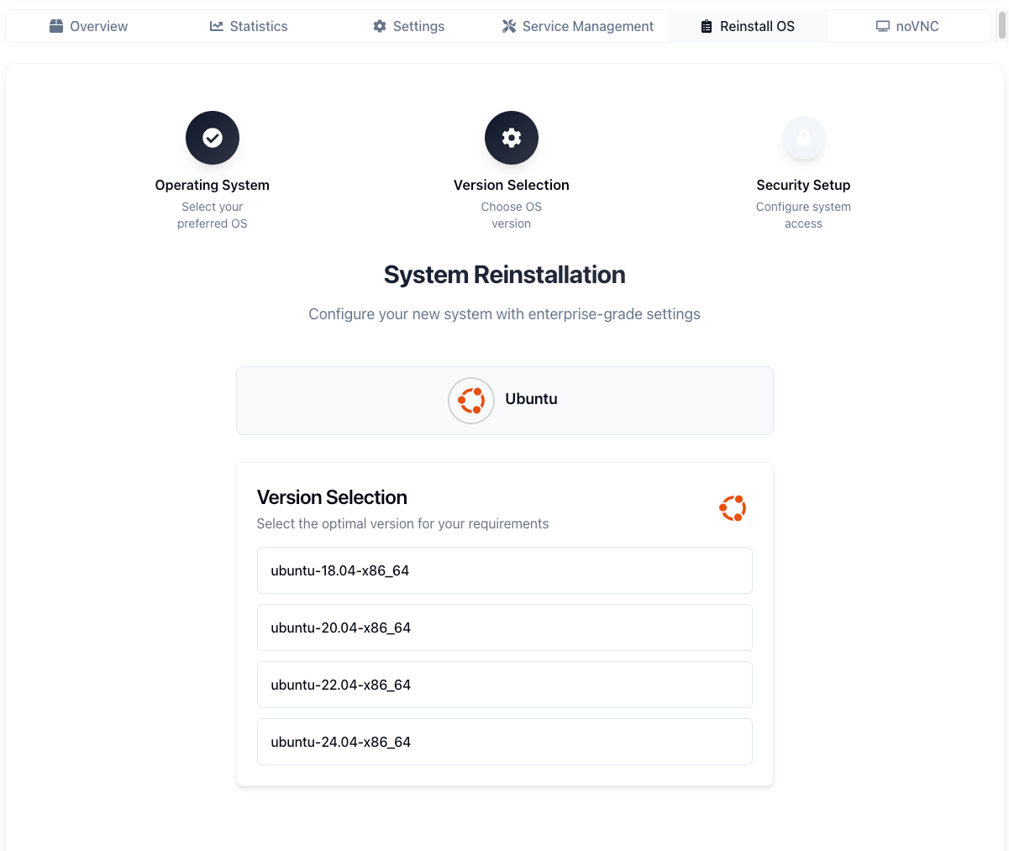
Task: Go to Service Management tab
Action: pos(578,26)
